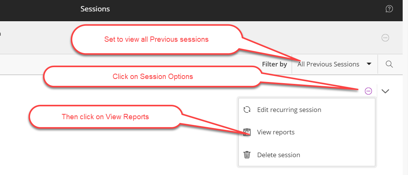Expand the session row with the chevron
The image size is (408, 175).
click(385, 91)
